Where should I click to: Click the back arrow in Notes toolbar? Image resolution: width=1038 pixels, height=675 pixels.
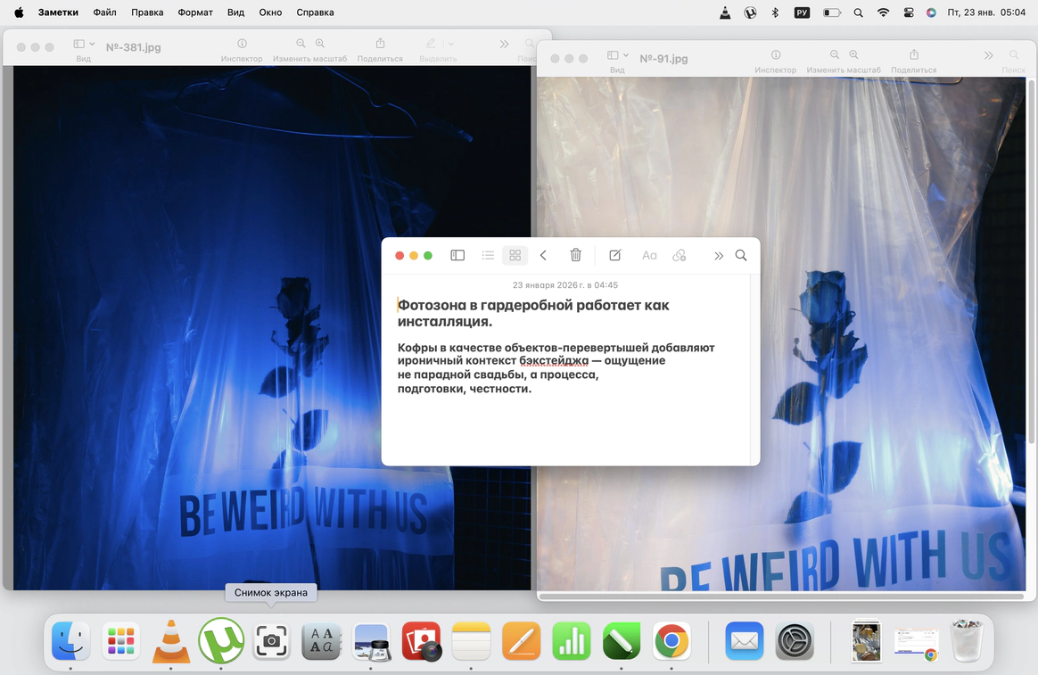(543, 255)
